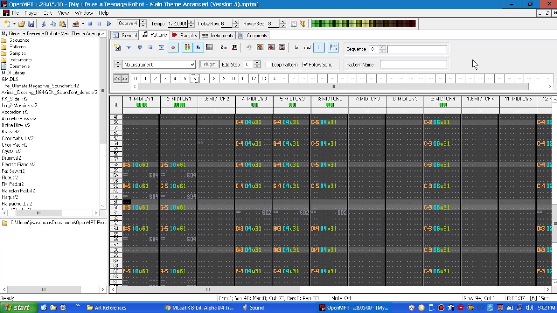557x313 pixels.
Task: Click MIDI record keyboard icon
Action: tap(76, 24)
